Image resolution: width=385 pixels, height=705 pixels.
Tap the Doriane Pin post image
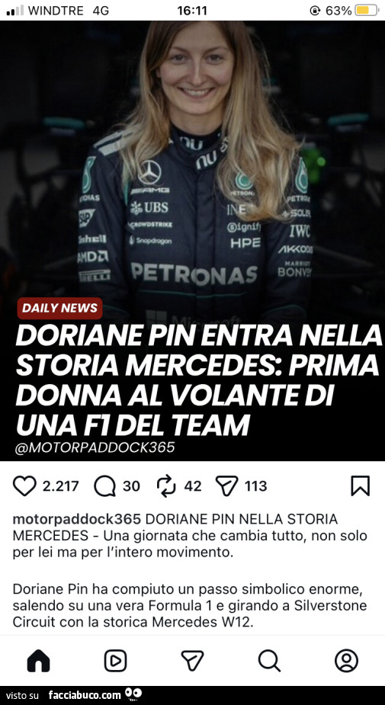coord(192,241)
